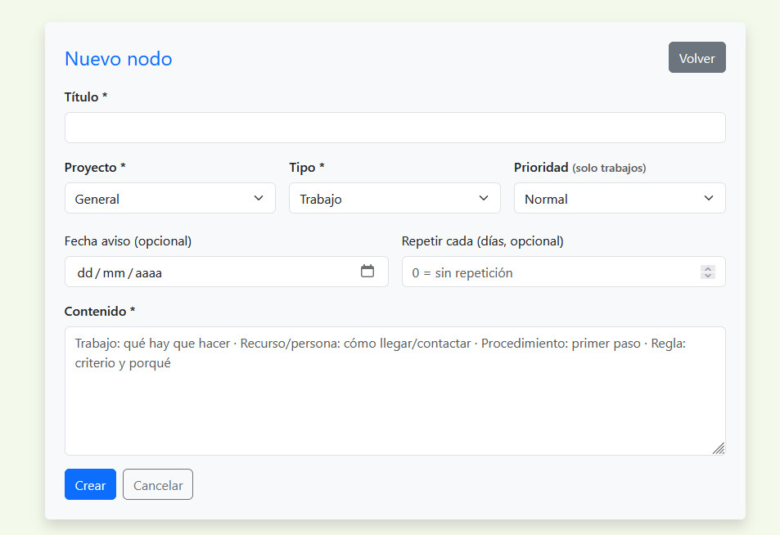The image size is (780, 535).
Task: Click the Proyecto label
Action: point(95,168)
